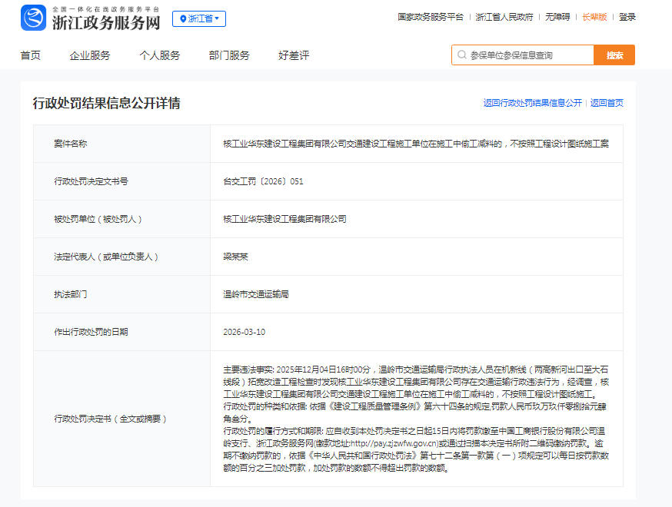Open the 企业服务 menu

(x=90, y=55)
